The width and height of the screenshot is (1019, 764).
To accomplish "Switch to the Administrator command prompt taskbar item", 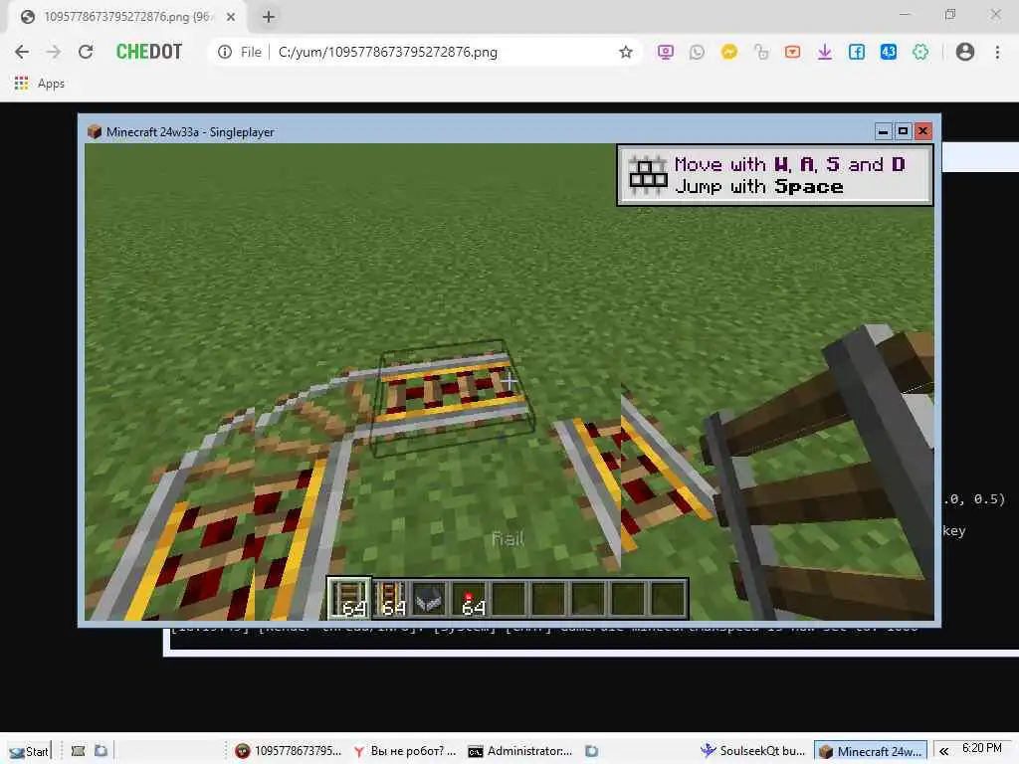I will pos(519,751).
